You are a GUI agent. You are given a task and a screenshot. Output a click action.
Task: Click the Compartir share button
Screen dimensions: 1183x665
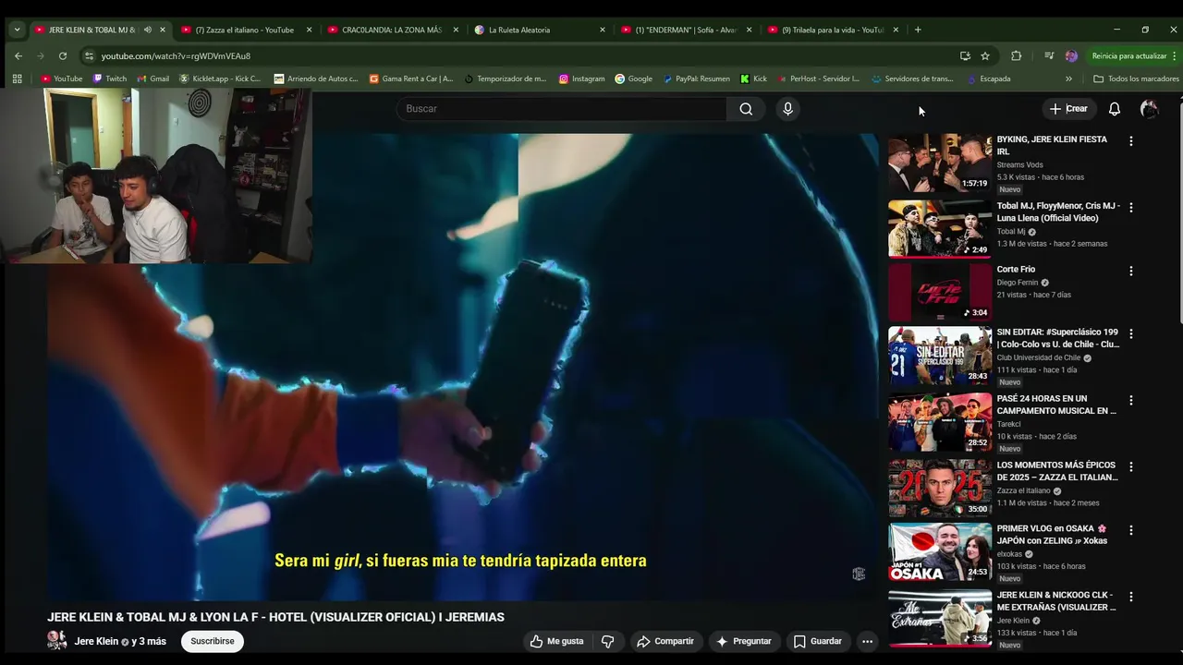pos(665,641)
